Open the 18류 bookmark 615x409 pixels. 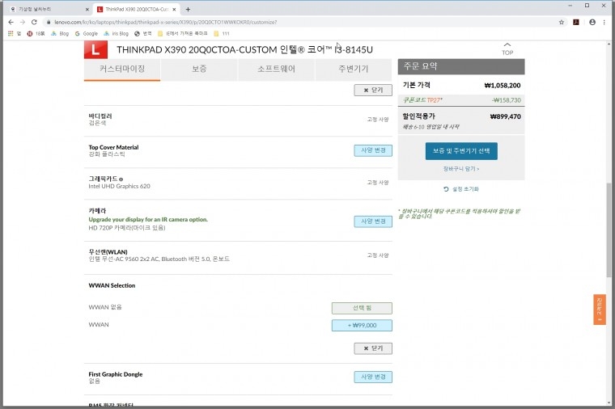pyautogui.click(x=36, y=34)
